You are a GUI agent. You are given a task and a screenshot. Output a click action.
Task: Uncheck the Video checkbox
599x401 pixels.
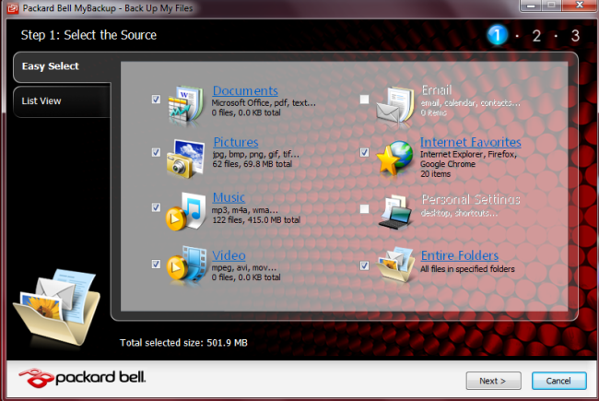coord(156,264)
